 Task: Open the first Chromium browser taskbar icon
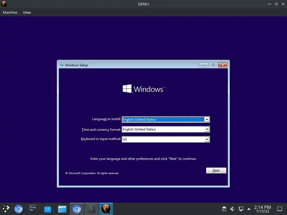point(18,209)
